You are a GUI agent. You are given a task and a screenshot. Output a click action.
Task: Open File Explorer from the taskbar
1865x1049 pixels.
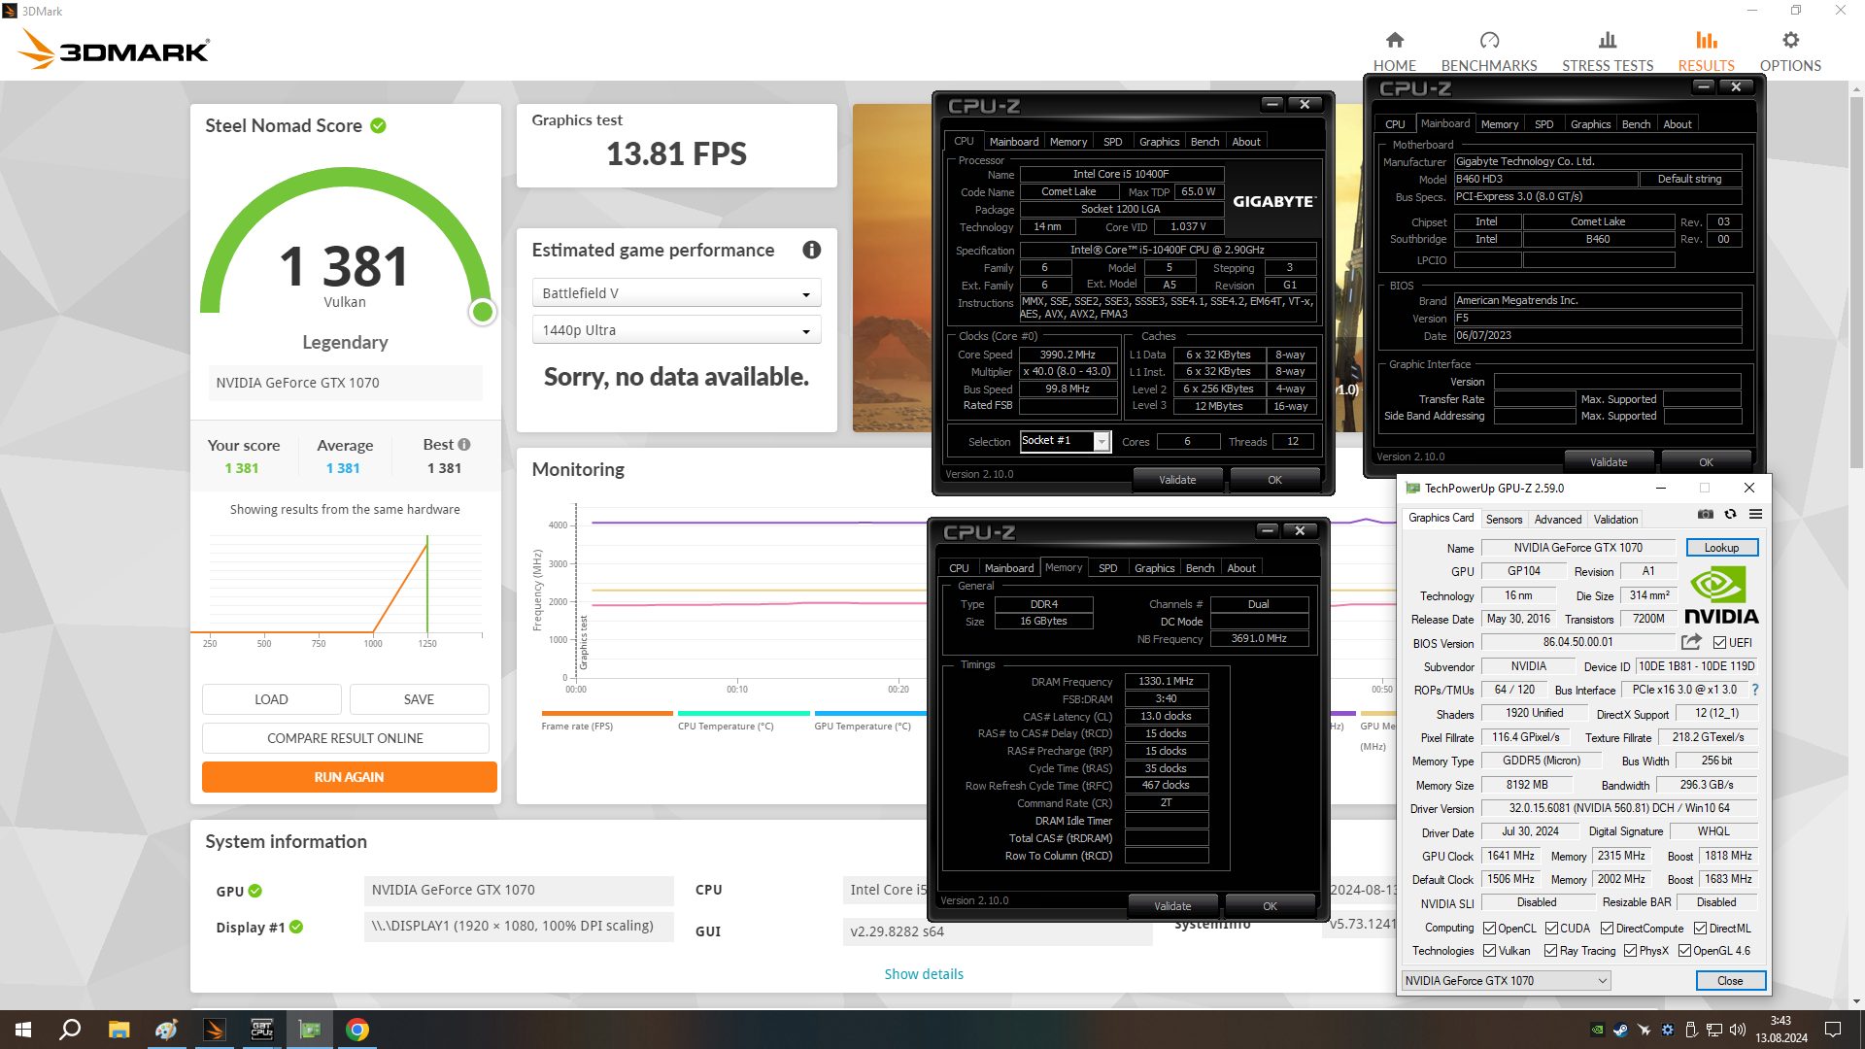[119, 1030]
